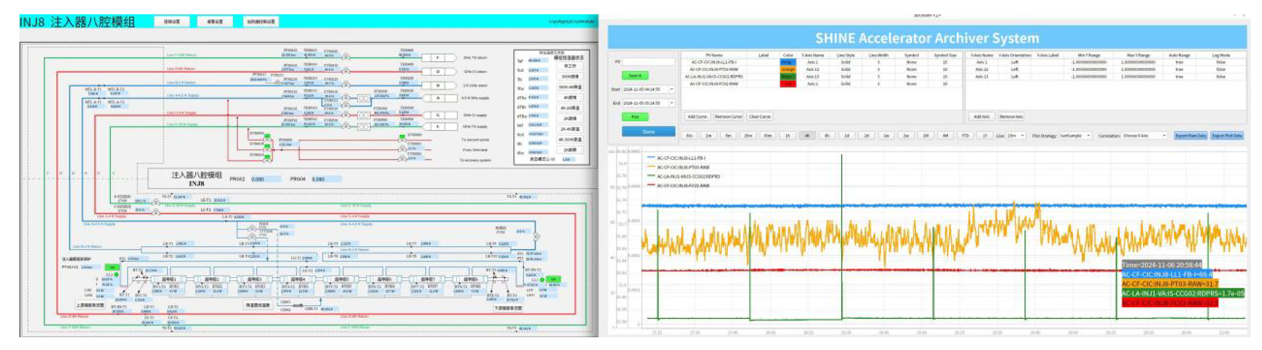Image resolution: width=1262 pixels, height=350 pixels.
Task: Click the third header button in the INJ8 title bar
Action: click(x=260, y=21)
